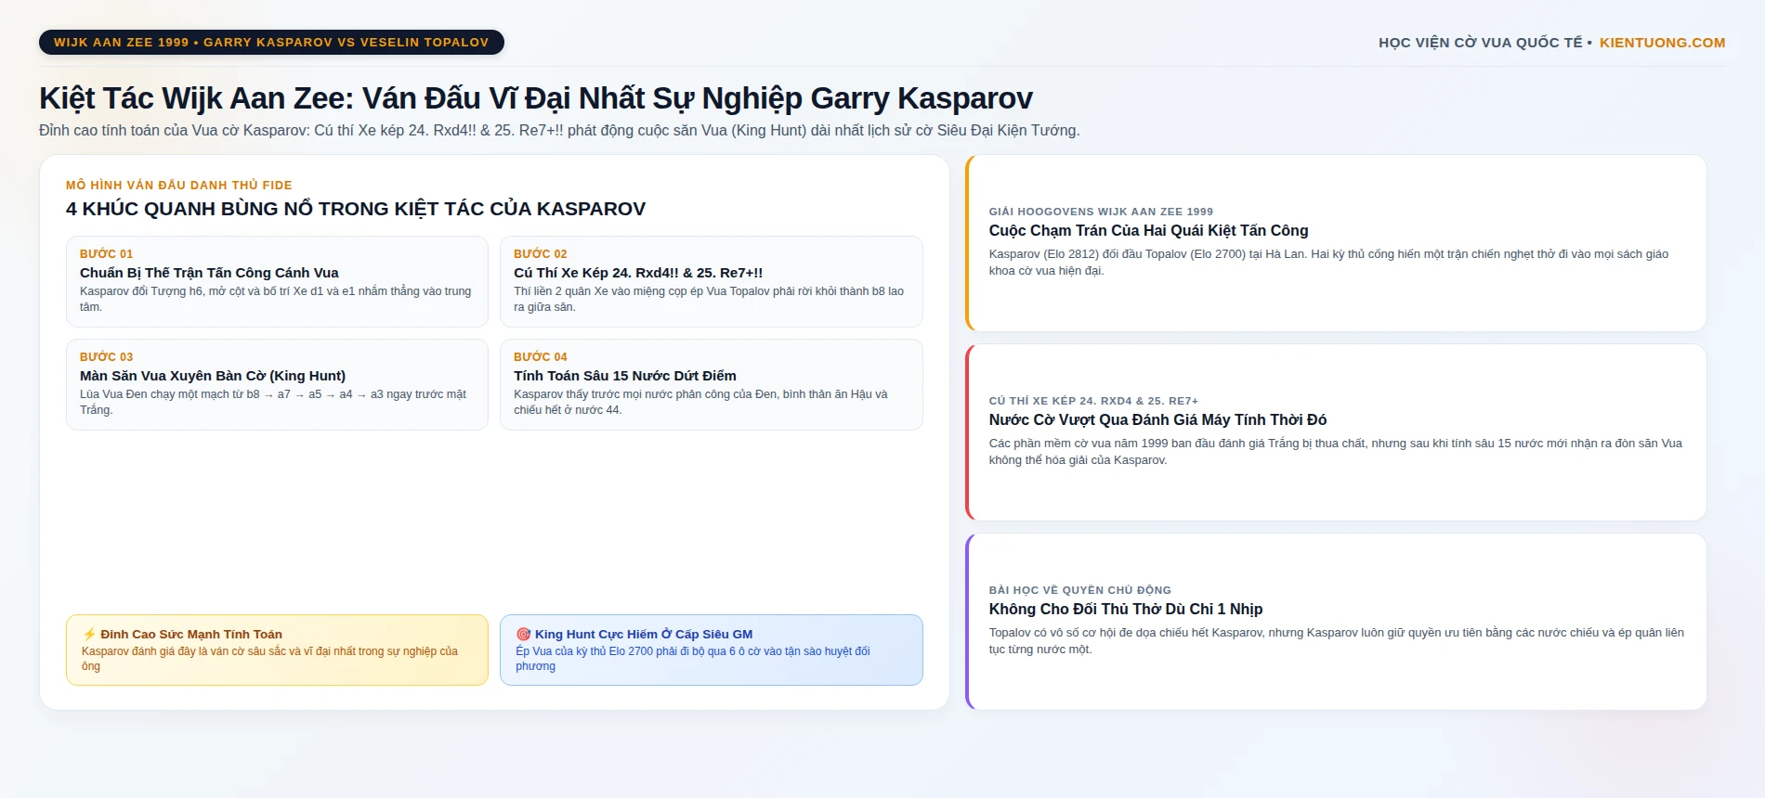Click text starting 'Ép Vua của kỳ thủ Elo 2700'
This screenshot has height=798, width=1765.
pyautogui.click(x=693, y=659)
